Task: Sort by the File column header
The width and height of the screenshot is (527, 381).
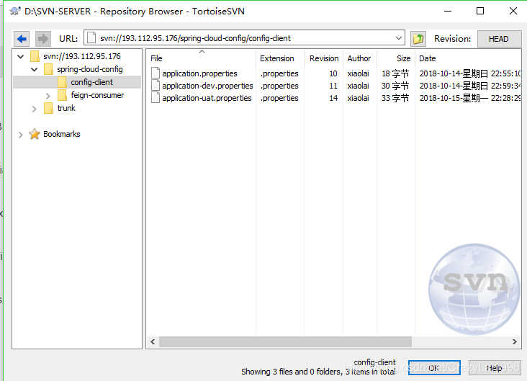Action: (202, 58)
